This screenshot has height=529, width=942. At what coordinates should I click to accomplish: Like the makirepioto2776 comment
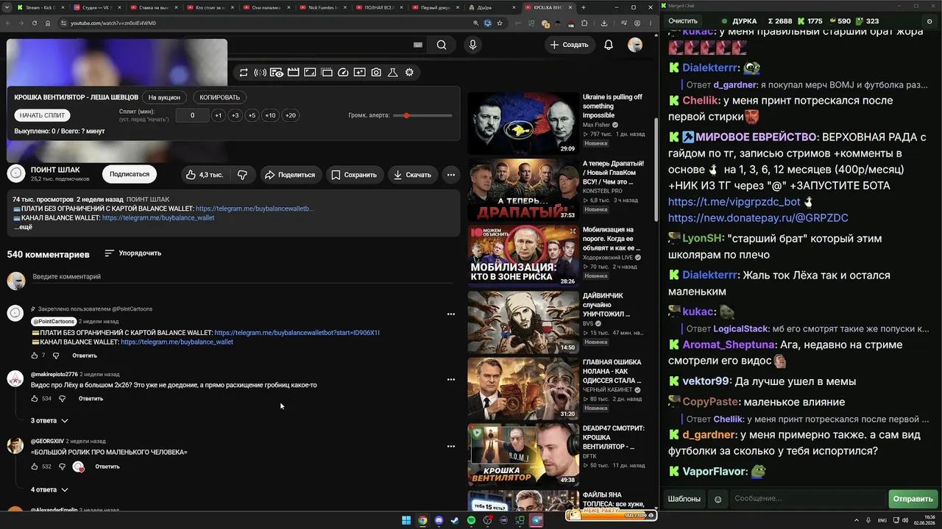(x=35, y=399)
